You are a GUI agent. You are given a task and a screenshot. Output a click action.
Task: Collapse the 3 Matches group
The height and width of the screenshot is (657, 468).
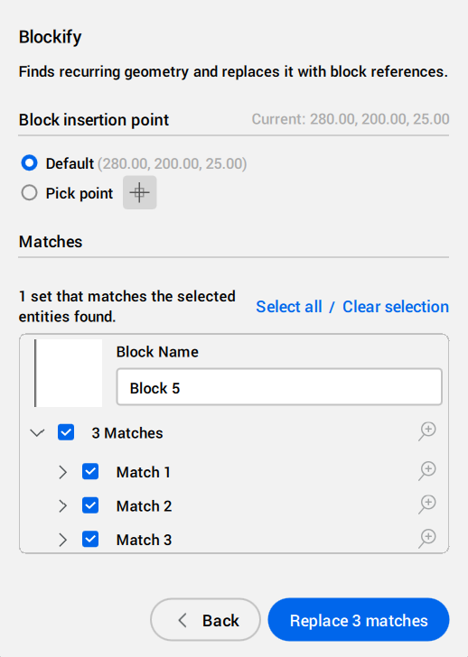pyautogui.click(x=37, y=433)
